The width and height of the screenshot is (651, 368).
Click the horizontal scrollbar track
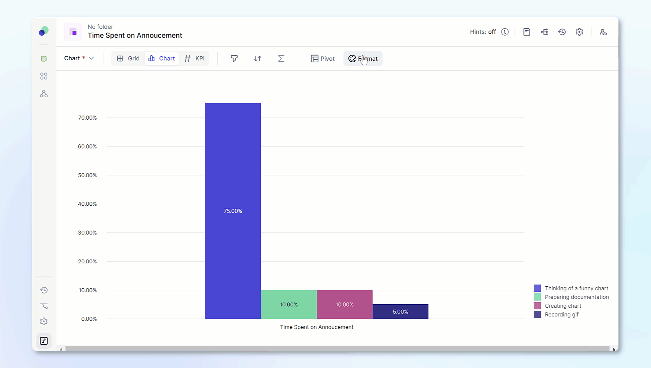[x=337, y=349]
